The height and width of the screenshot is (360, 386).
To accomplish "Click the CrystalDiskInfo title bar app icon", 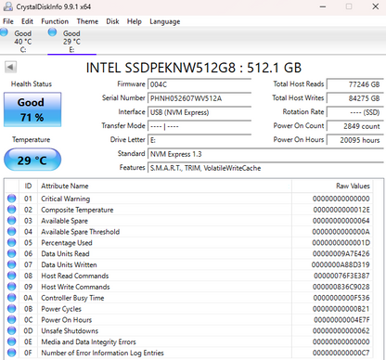I will (7, 6).
